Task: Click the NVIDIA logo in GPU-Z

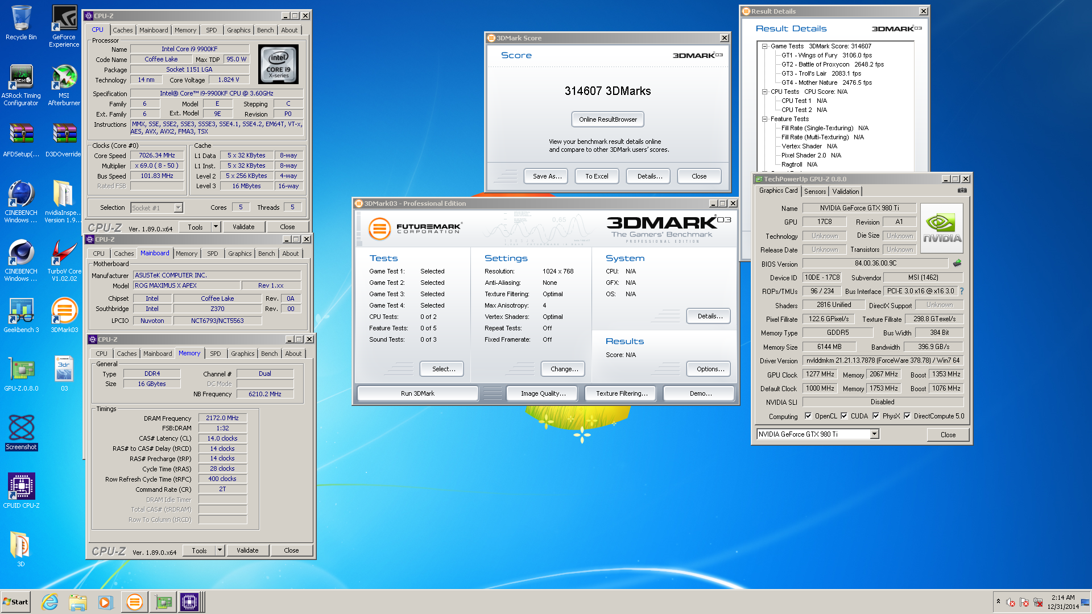Action: click(x=942, y=228)
